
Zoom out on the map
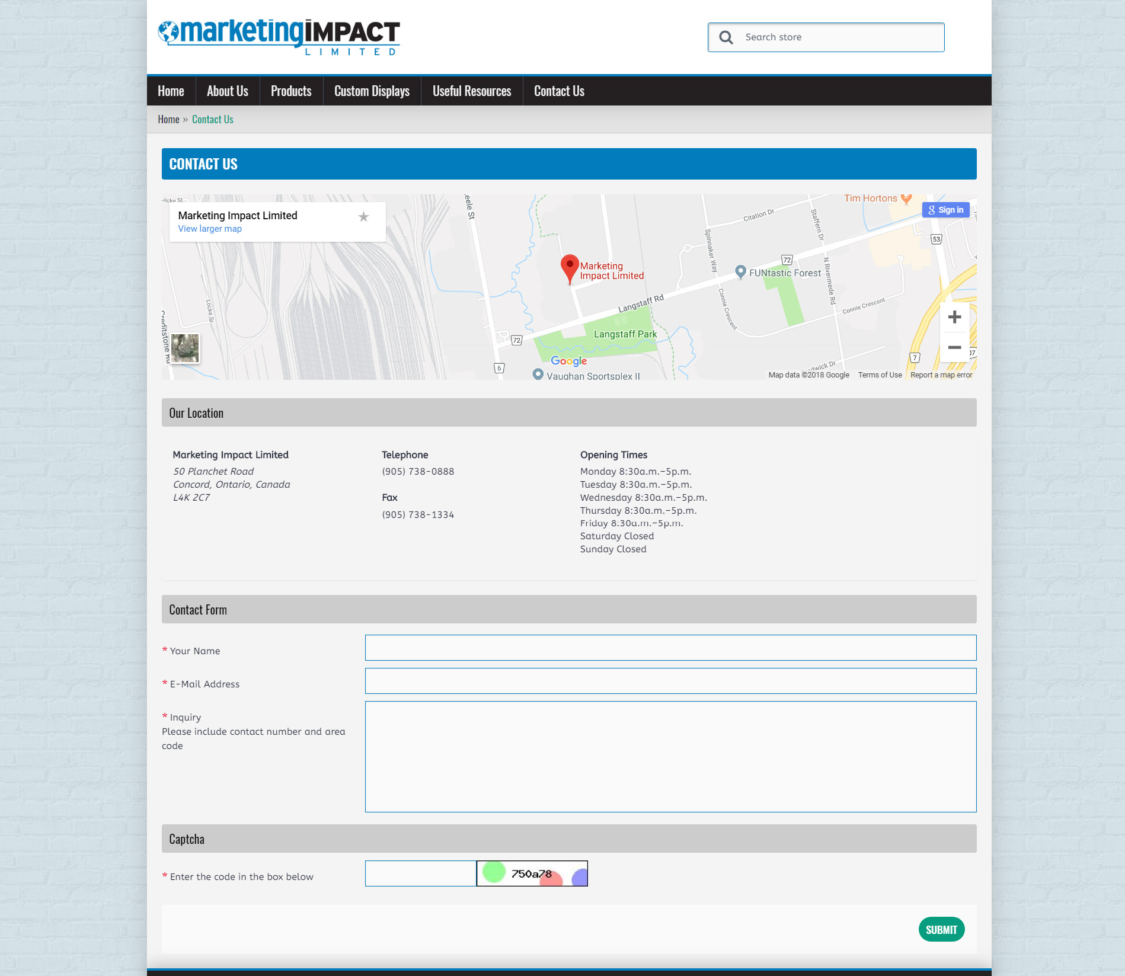tap(954, 348)
